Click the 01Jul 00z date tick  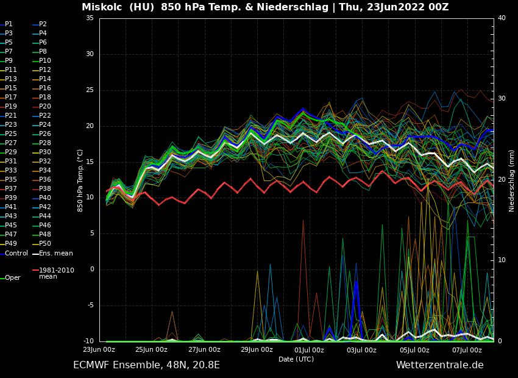click(309, 350)
